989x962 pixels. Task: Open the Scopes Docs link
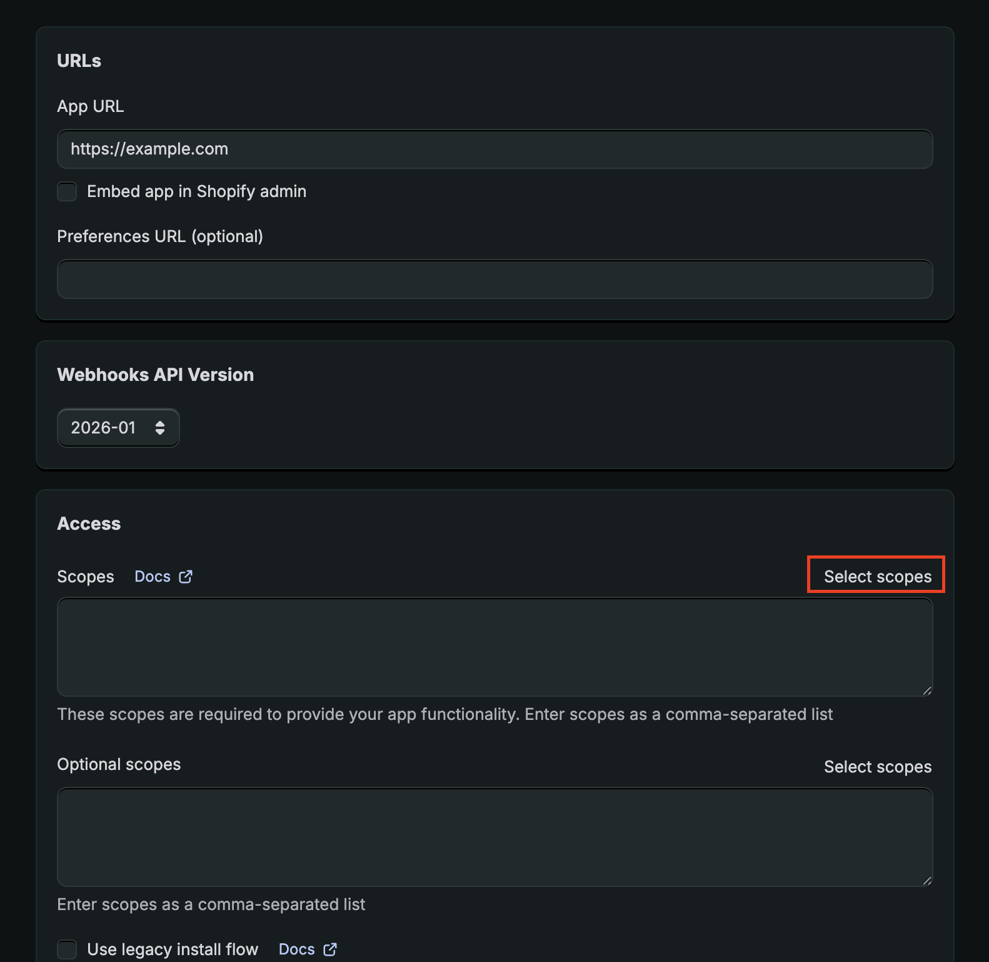pos(153,577)
